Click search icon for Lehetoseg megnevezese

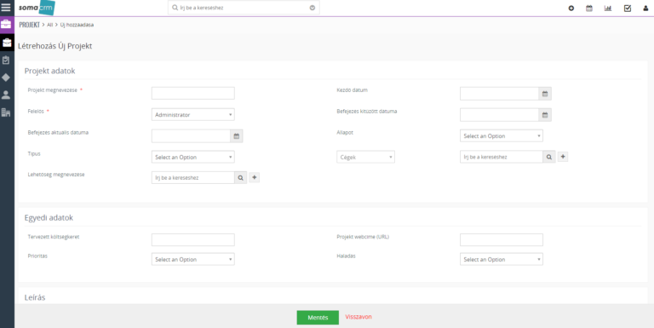coord(241,178)
